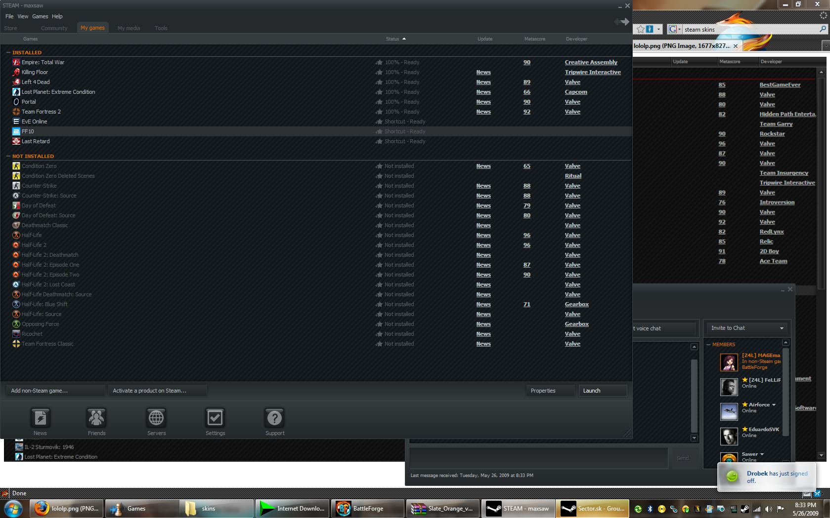
Task: Toggle favorite star for Killing Floor
Action: [379, 72]
